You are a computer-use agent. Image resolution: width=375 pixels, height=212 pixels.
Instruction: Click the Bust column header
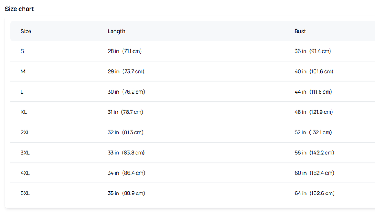[300, 31]
